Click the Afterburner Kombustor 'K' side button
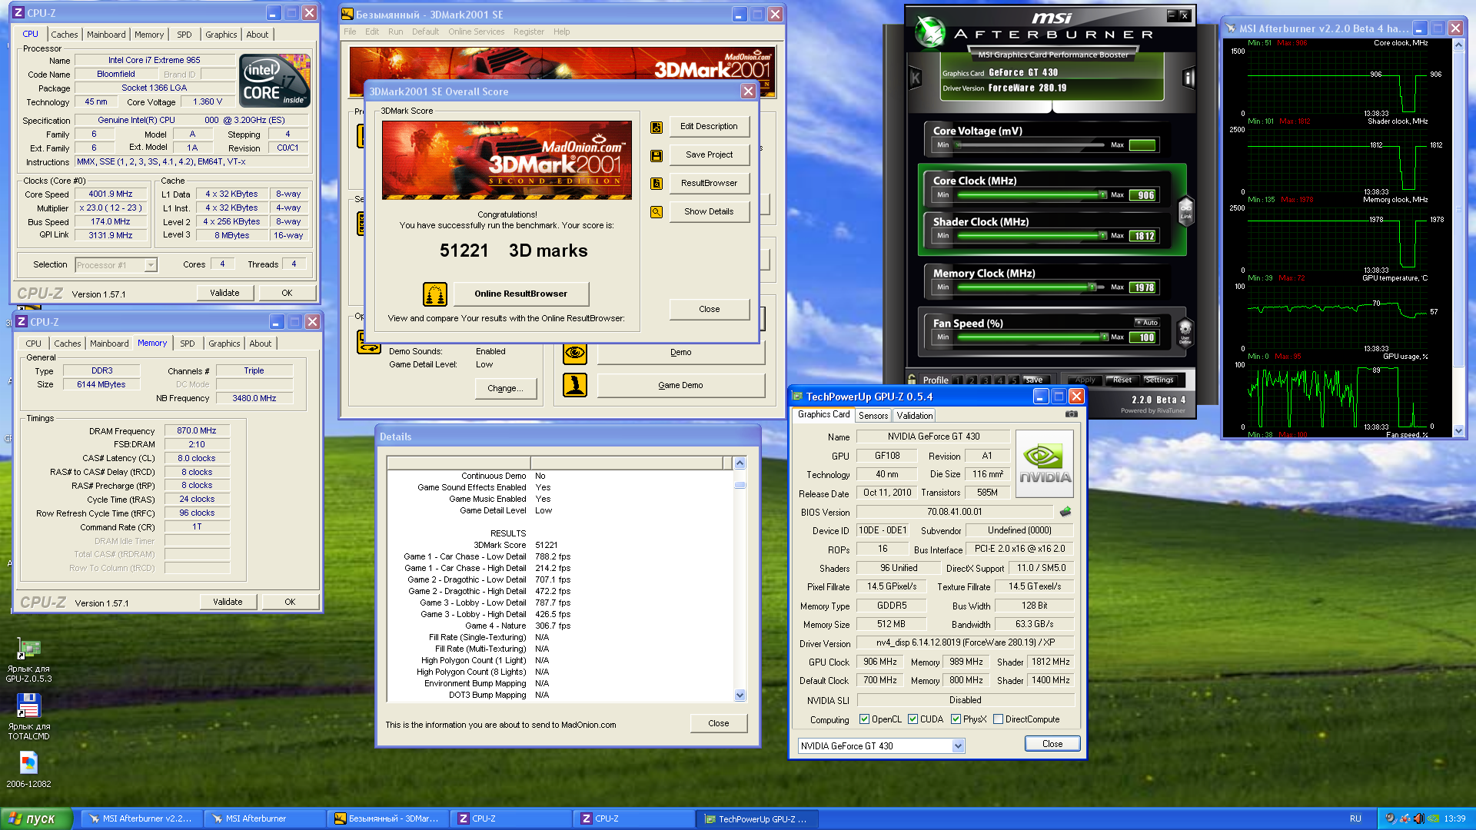1476x830 pixels. coord(916,78)
